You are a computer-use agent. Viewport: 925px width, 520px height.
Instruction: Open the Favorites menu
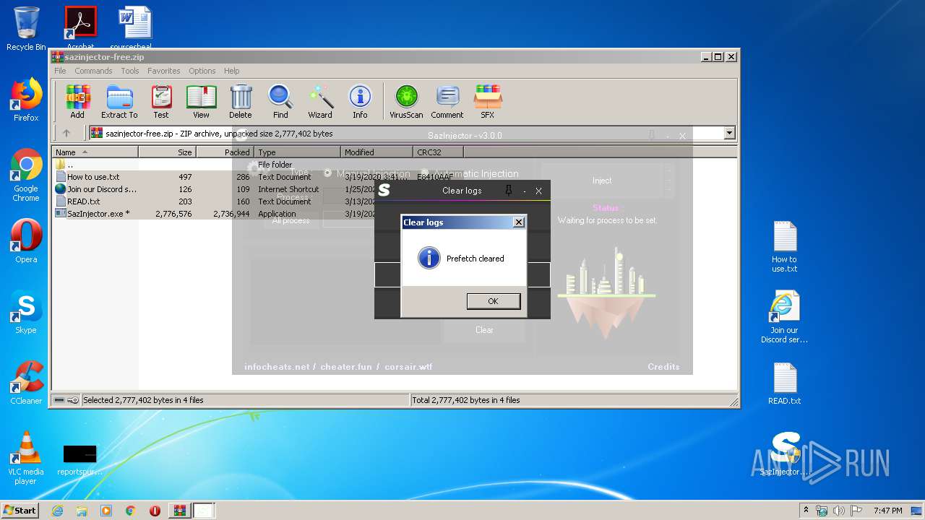[x=164, y=71]
